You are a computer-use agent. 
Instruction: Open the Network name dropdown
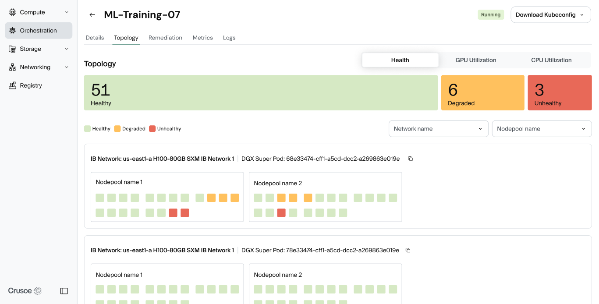439,129
